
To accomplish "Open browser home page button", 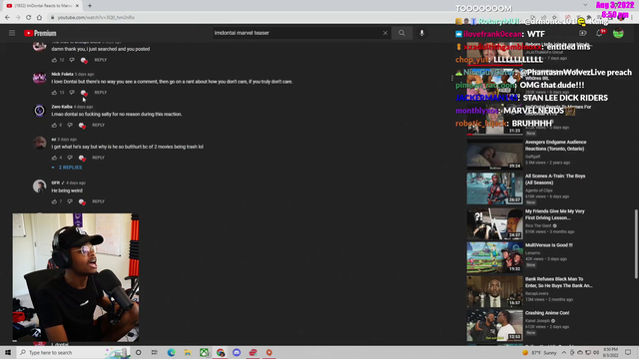I will [x=39, y=18].
